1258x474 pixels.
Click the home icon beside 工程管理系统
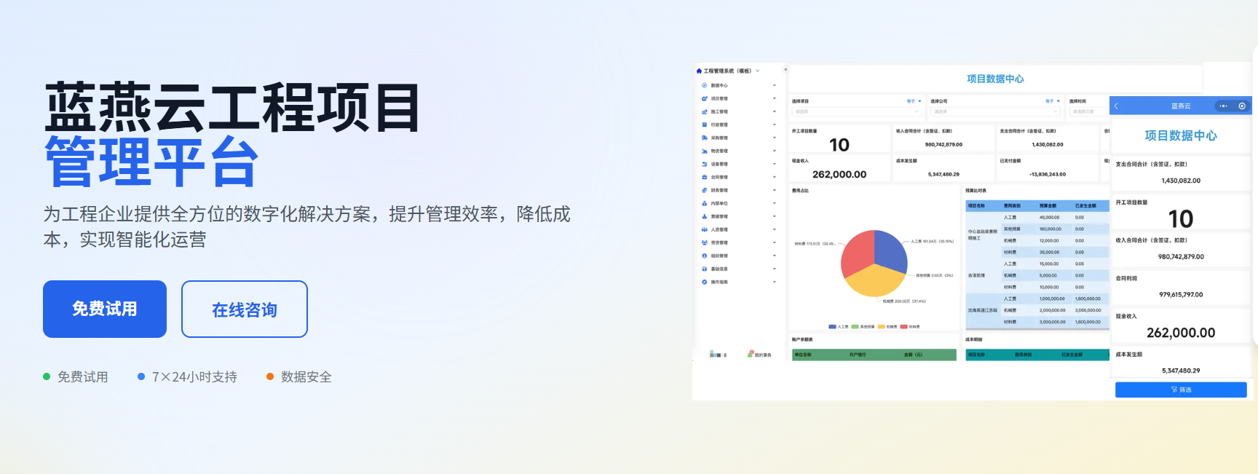[699, 71]
